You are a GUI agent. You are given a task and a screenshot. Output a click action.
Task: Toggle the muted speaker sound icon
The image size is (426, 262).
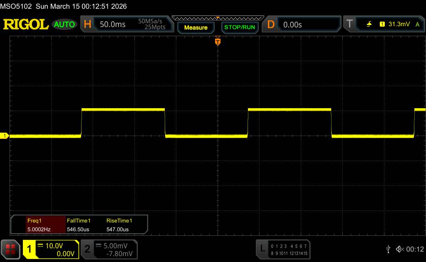400,249
